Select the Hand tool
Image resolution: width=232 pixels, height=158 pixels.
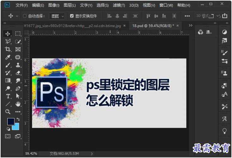[18, 104]
